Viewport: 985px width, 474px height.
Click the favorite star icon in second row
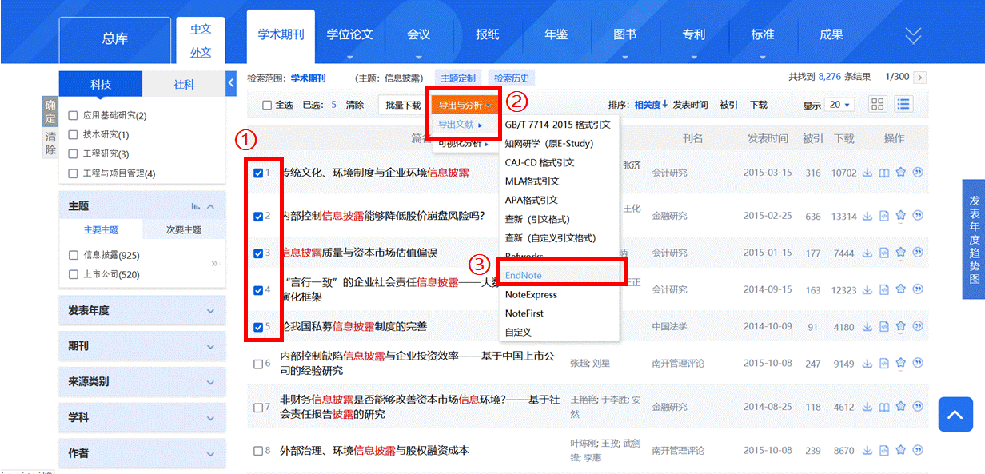point(901,216)
